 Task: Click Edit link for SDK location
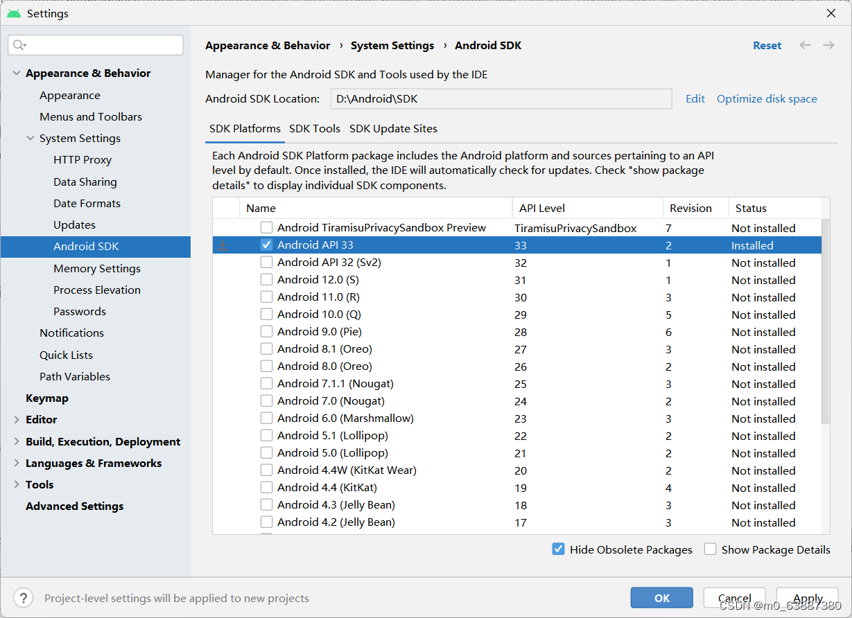click(x=695, y=99)
